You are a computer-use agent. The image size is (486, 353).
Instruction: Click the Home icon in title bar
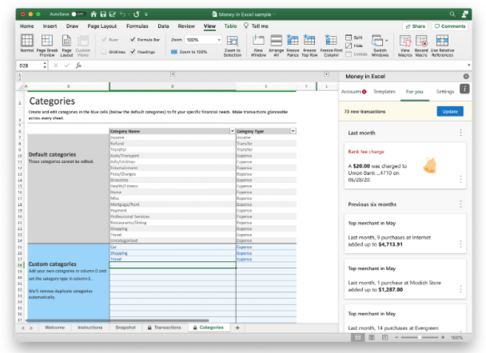(x=94, y=14)
